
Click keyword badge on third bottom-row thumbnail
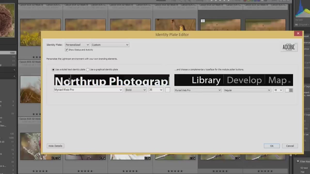click(146, 158)
